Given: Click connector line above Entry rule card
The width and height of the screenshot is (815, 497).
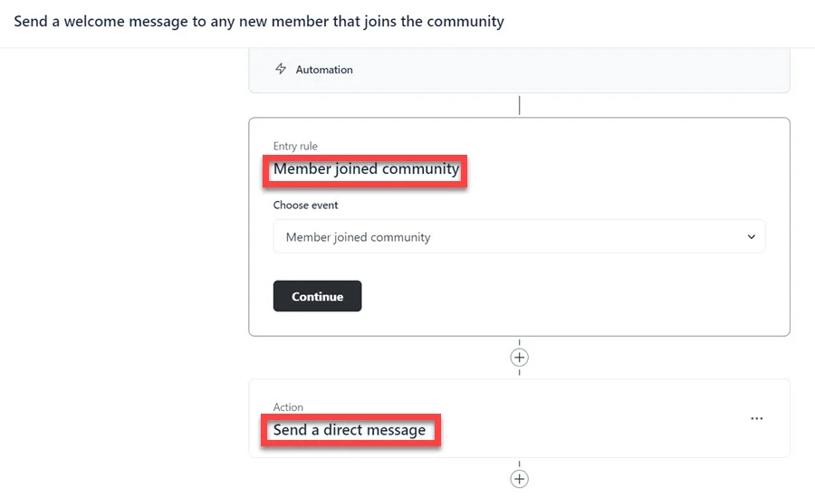Looking at the screenshot, I should click(x=519, y=105).
